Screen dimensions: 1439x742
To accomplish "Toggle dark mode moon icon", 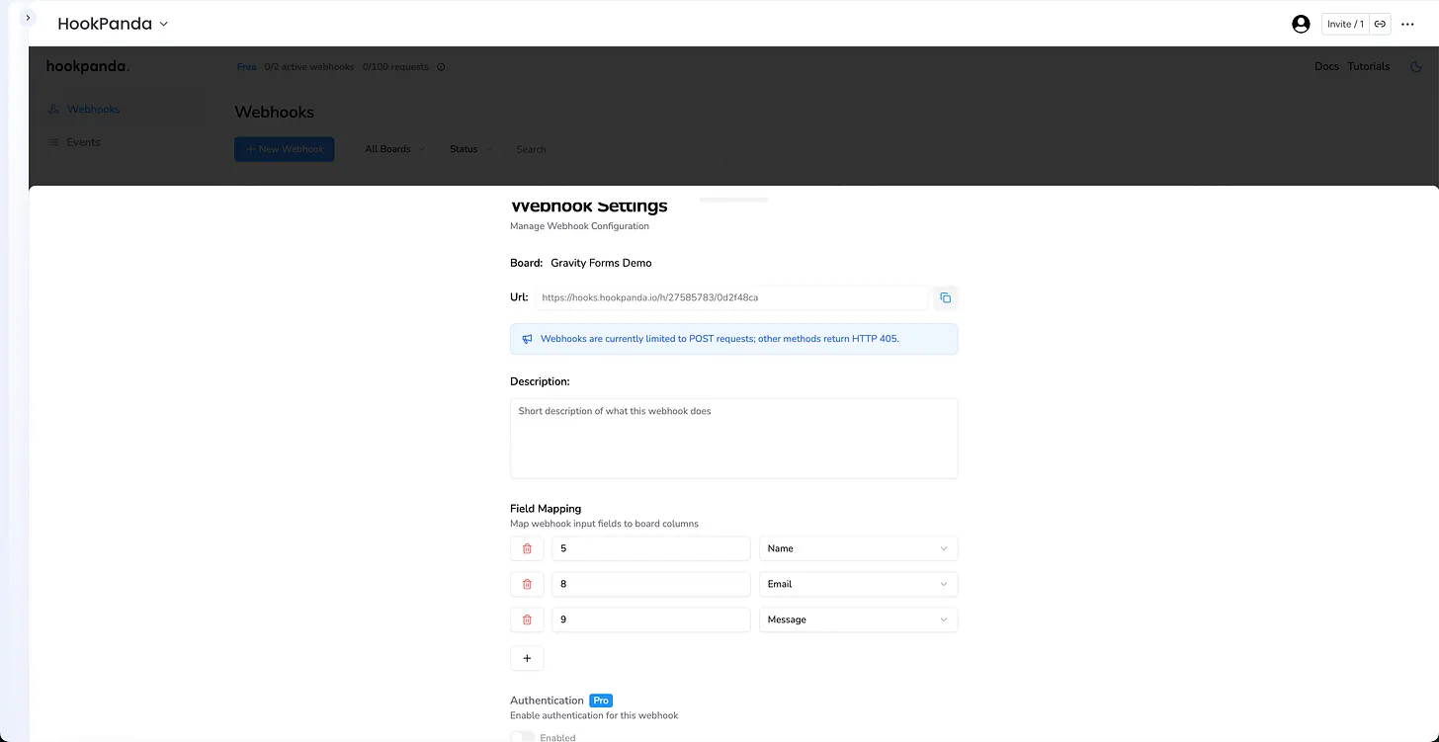I will point(1415,67).
